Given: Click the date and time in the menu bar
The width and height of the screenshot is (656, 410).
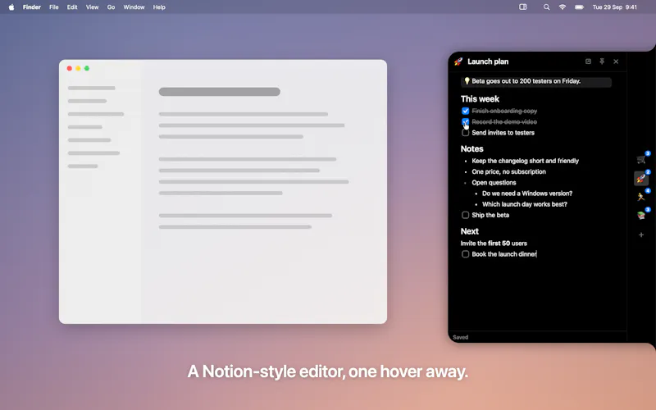Looking at the screenshot, I should tap(614, 7).
